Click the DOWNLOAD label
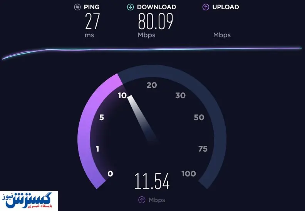The width and height of the screenshot is (305, 211). coord(157,7)
